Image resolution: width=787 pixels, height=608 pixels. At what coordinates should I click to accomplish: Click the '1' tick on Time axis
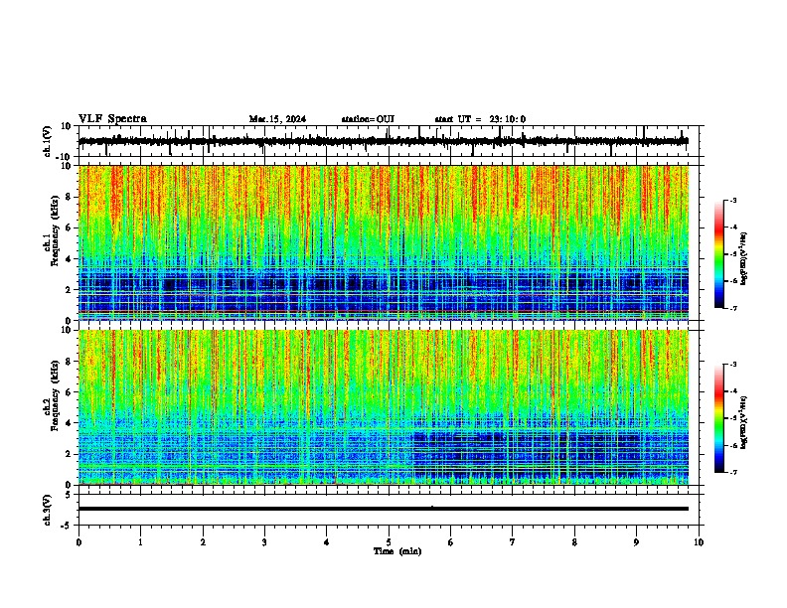[140, 542]
